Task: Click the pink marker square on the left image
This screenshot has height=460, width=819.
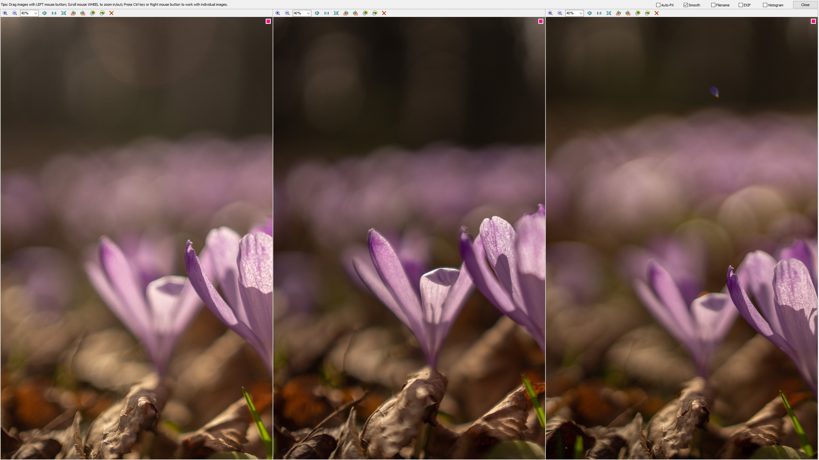Action: [x=268, y=21]
